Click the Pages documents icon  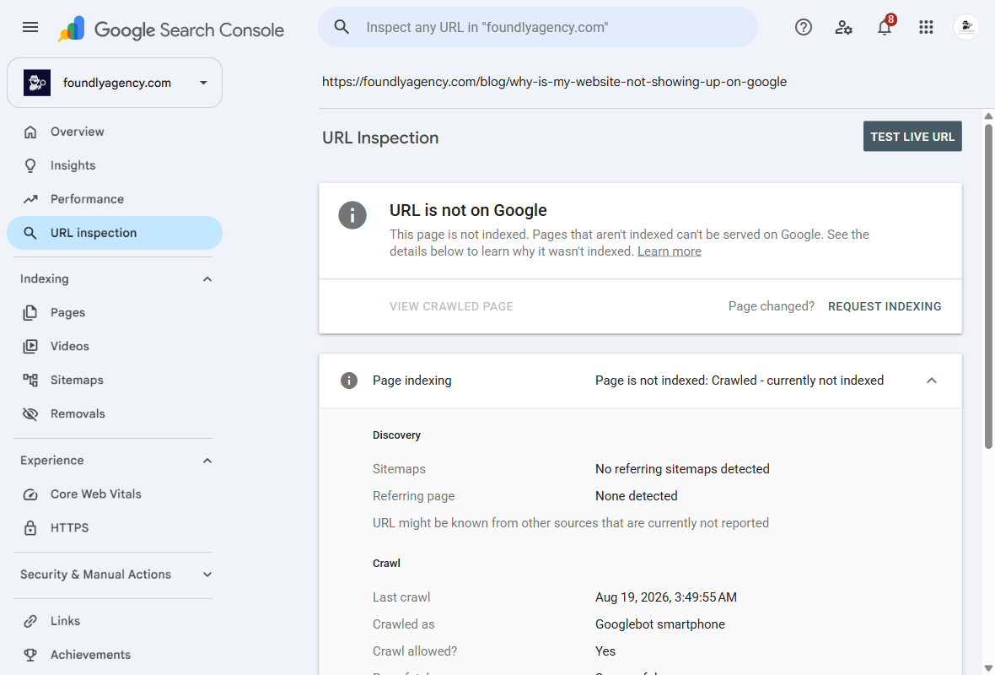tap(30, 313)
